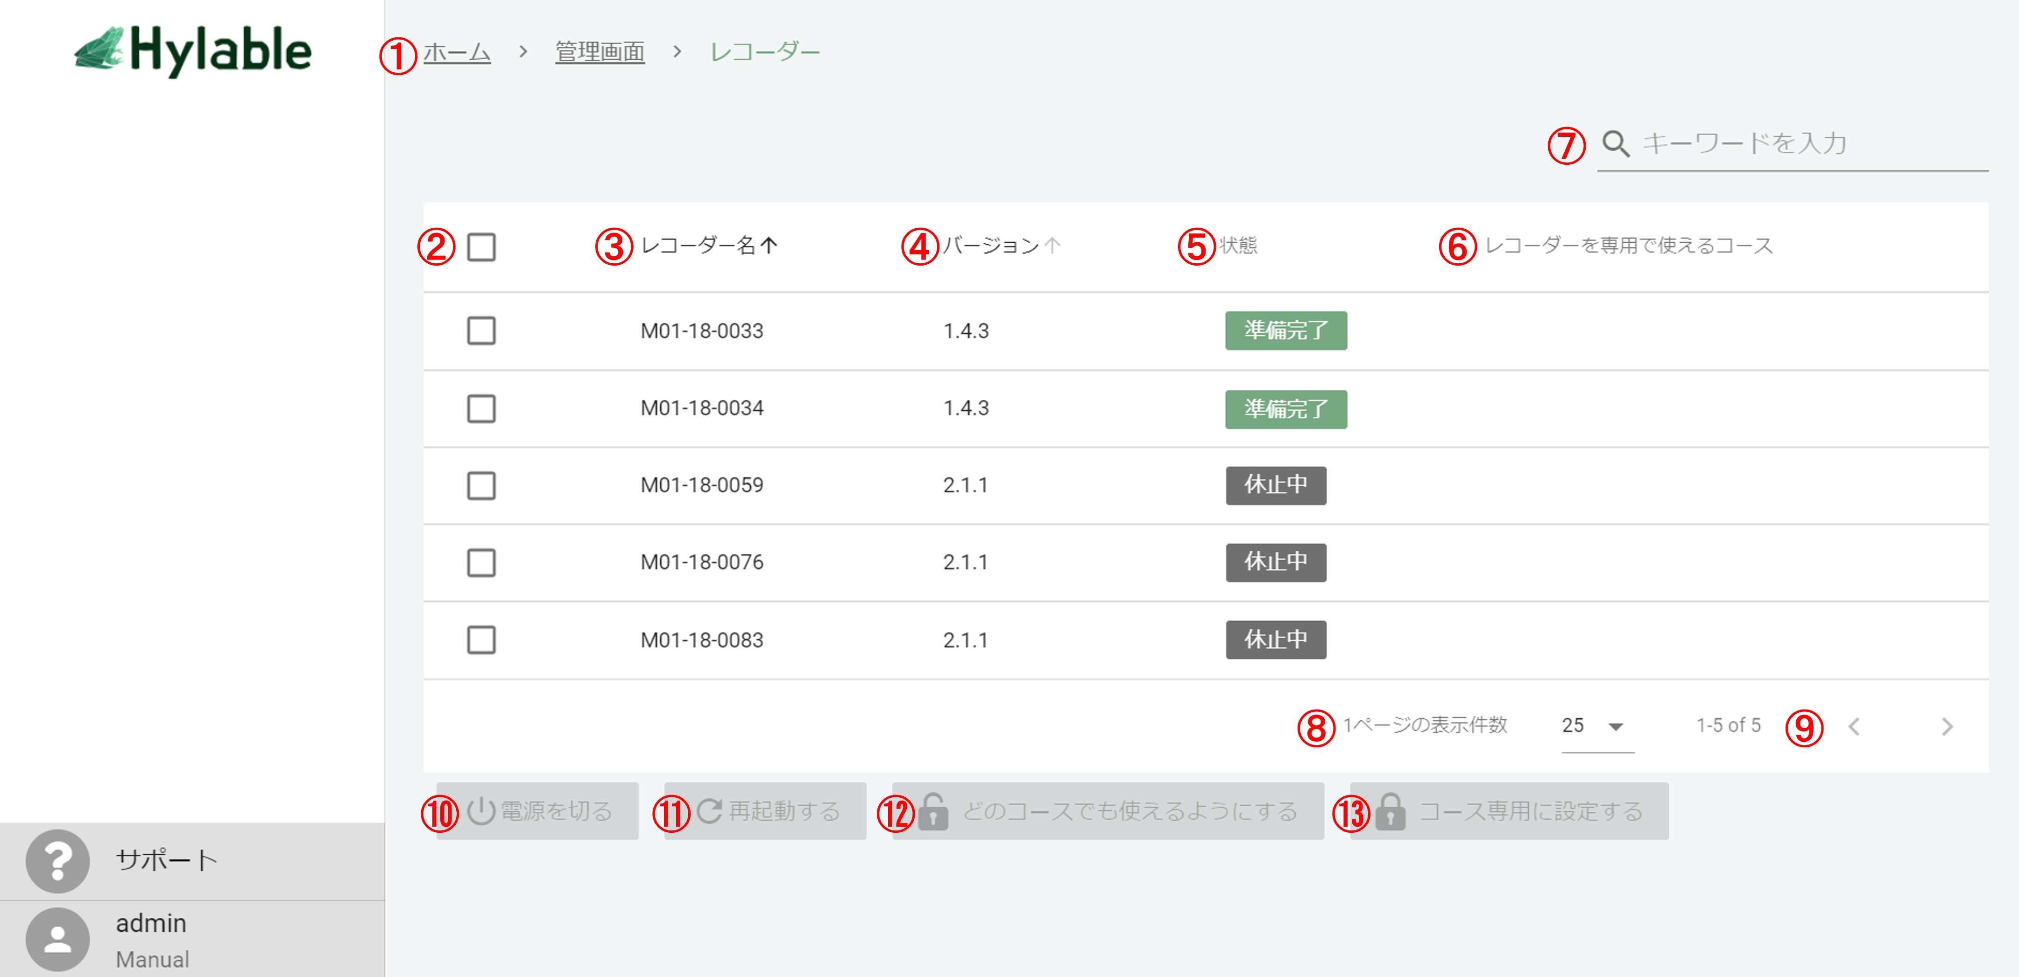Go to ホーム breadcrumb link
The width and height of the screenshot is (2019, 977).
[x=457, y=52]
